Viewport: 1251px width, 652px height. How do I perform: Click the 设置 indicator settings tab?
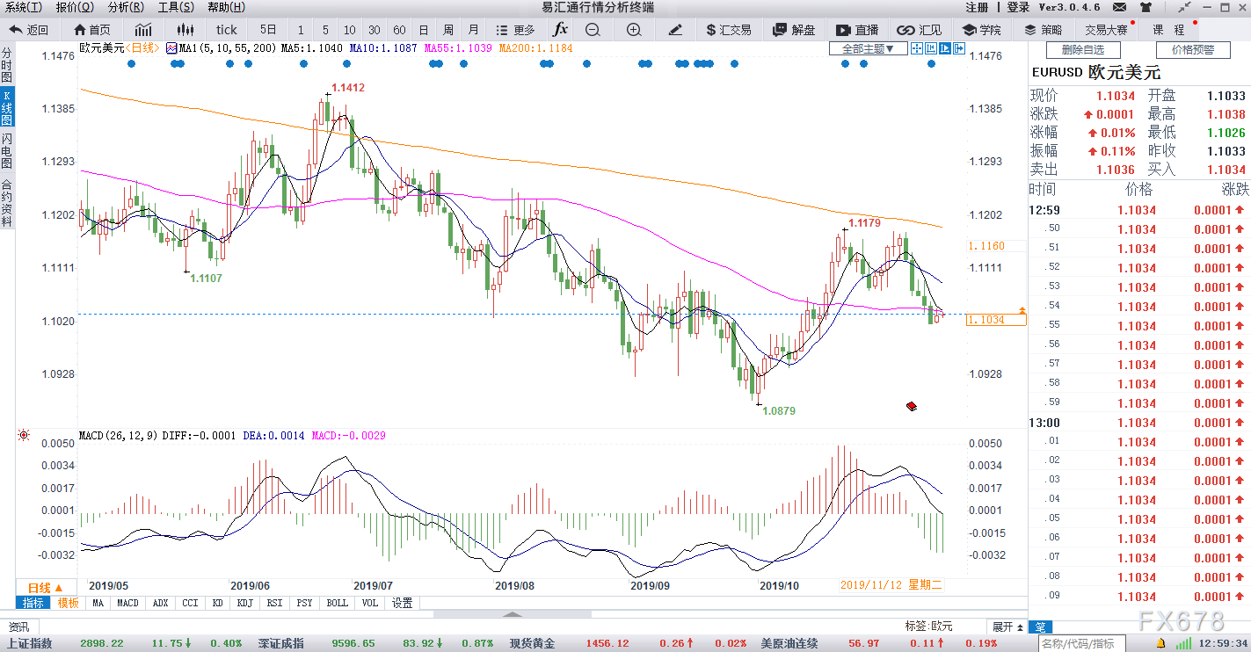point(402,603)
